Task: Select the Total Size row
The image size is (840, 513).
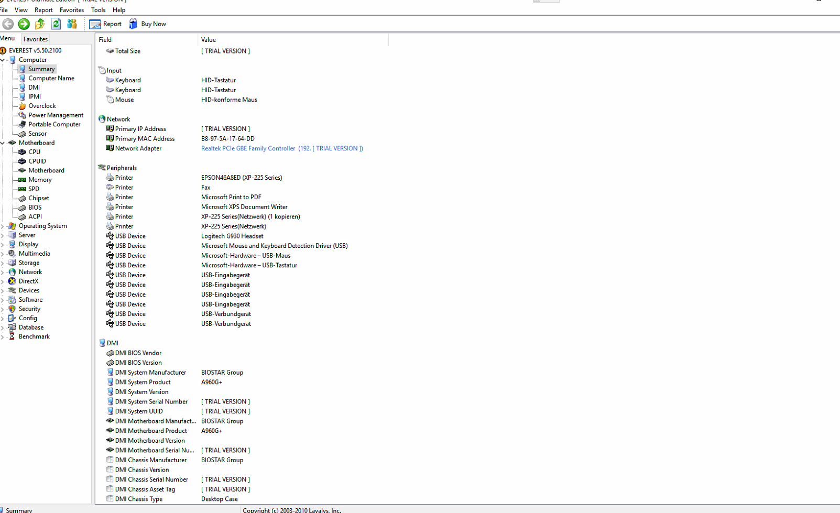Action: click(243, 51)
